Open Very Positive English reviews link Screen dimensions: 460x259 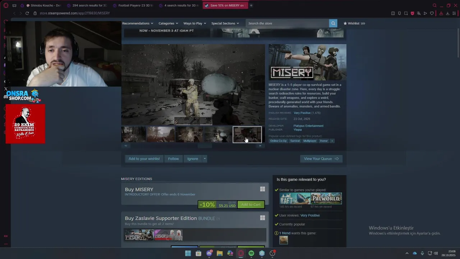(302, 113)
